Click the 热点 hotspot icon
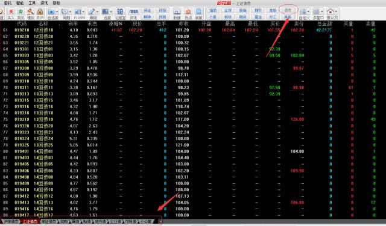386x226 pixels. [188, 12]
